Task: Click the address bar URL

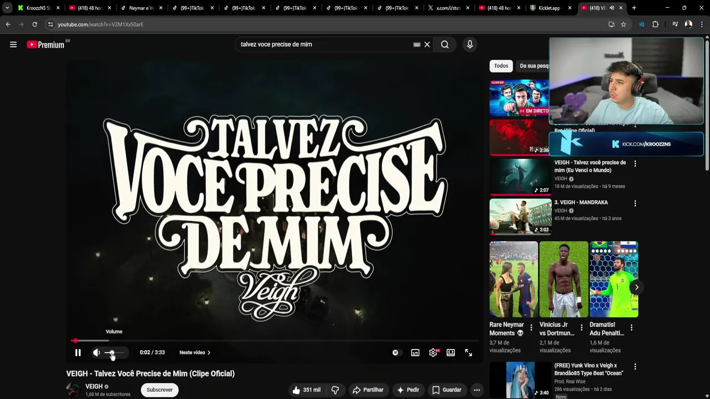Action: click(100, 24)
